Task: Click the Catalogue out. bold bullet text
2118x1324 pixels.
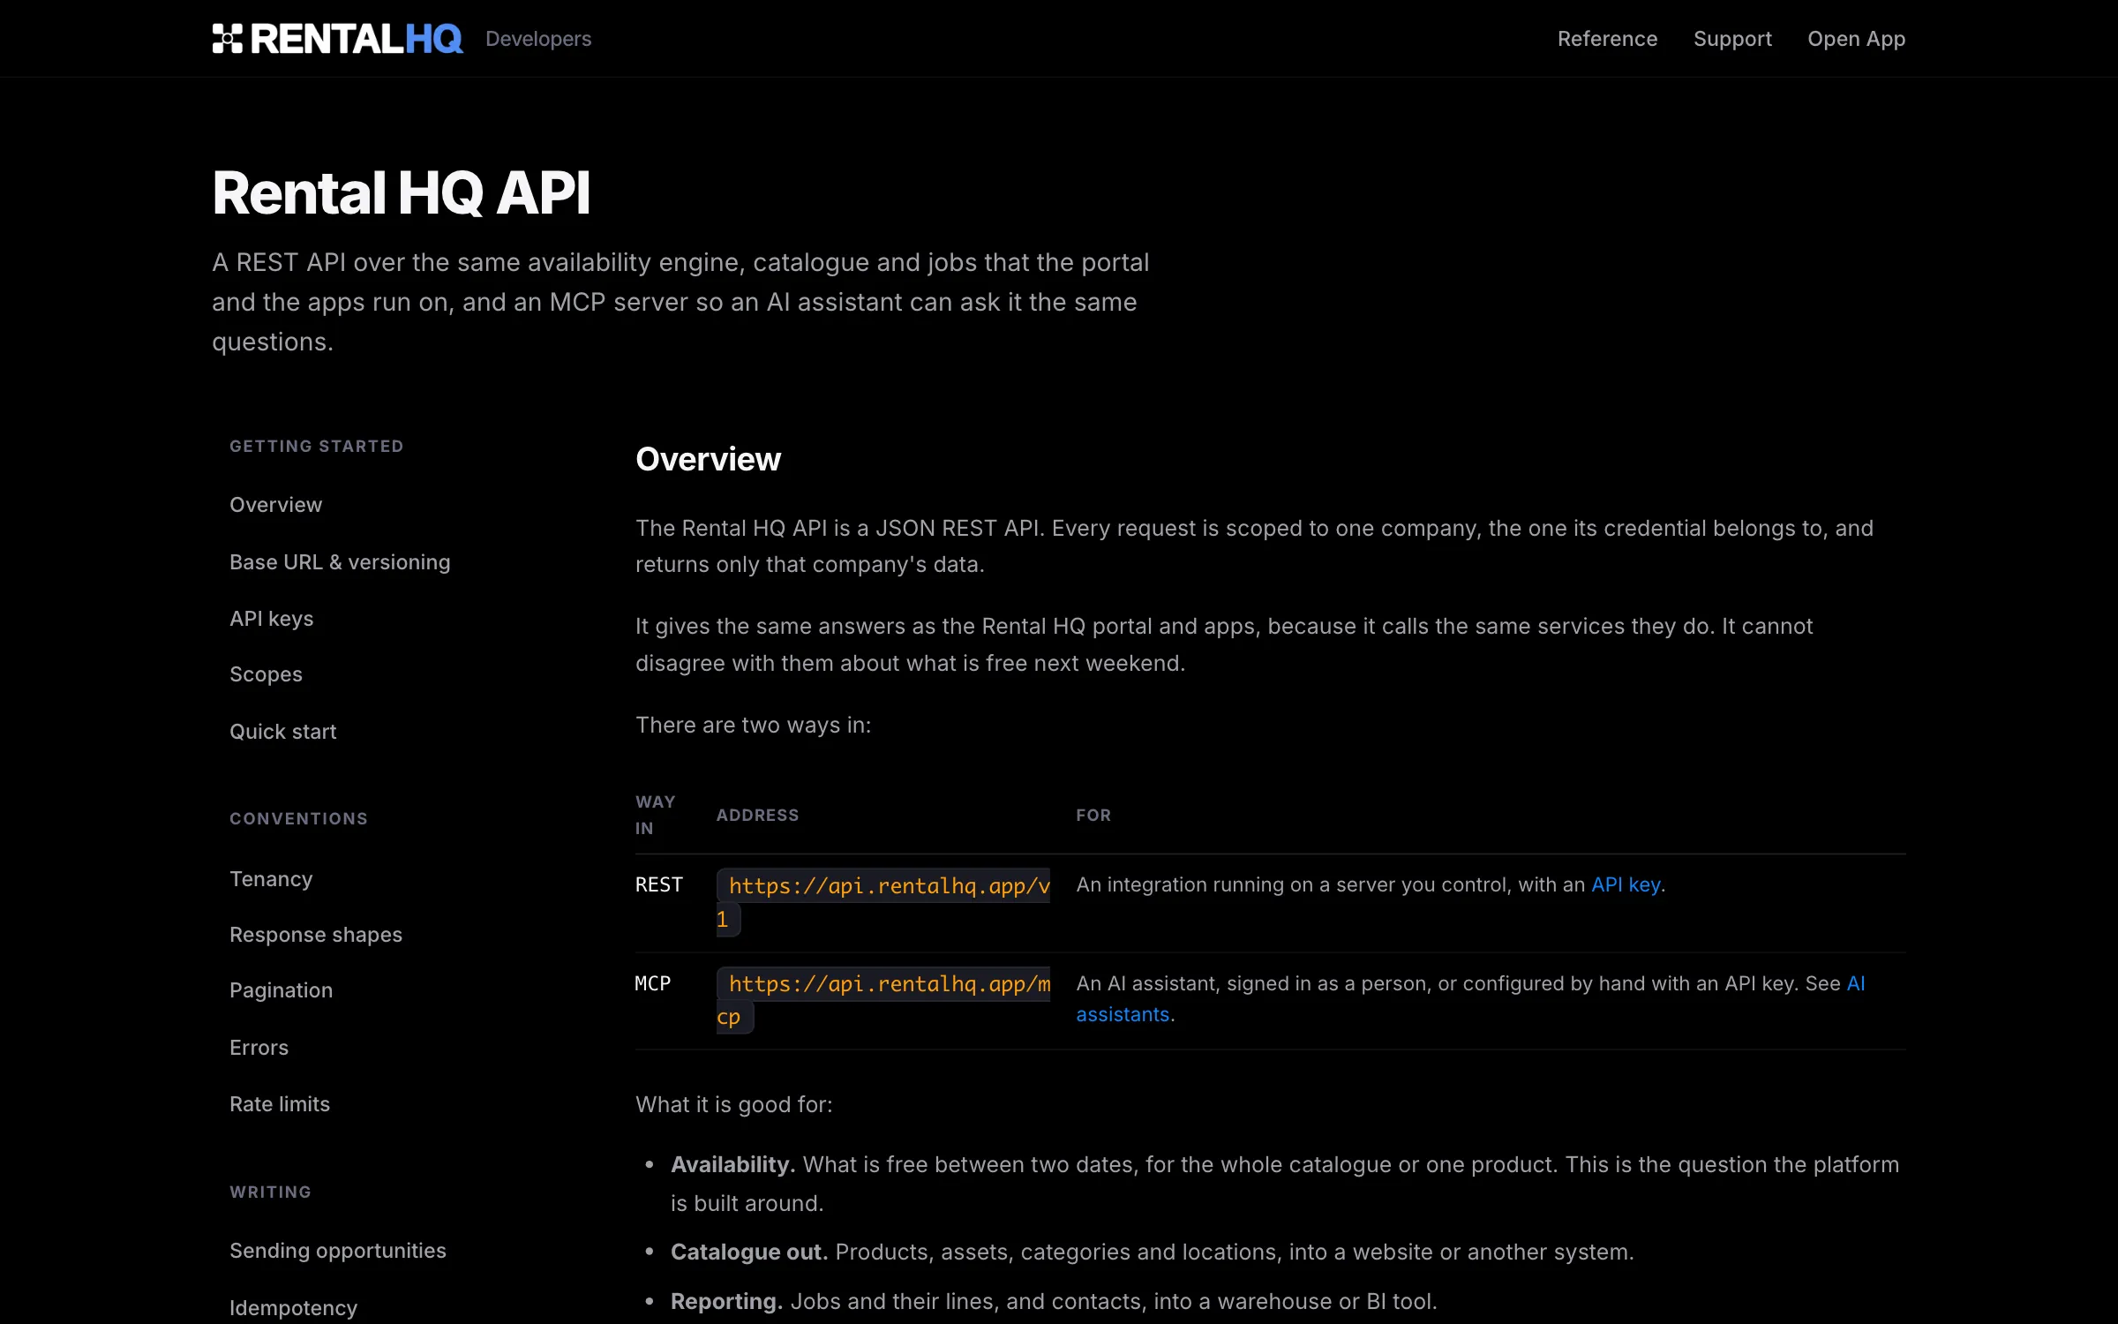Action: [749, 1252]
